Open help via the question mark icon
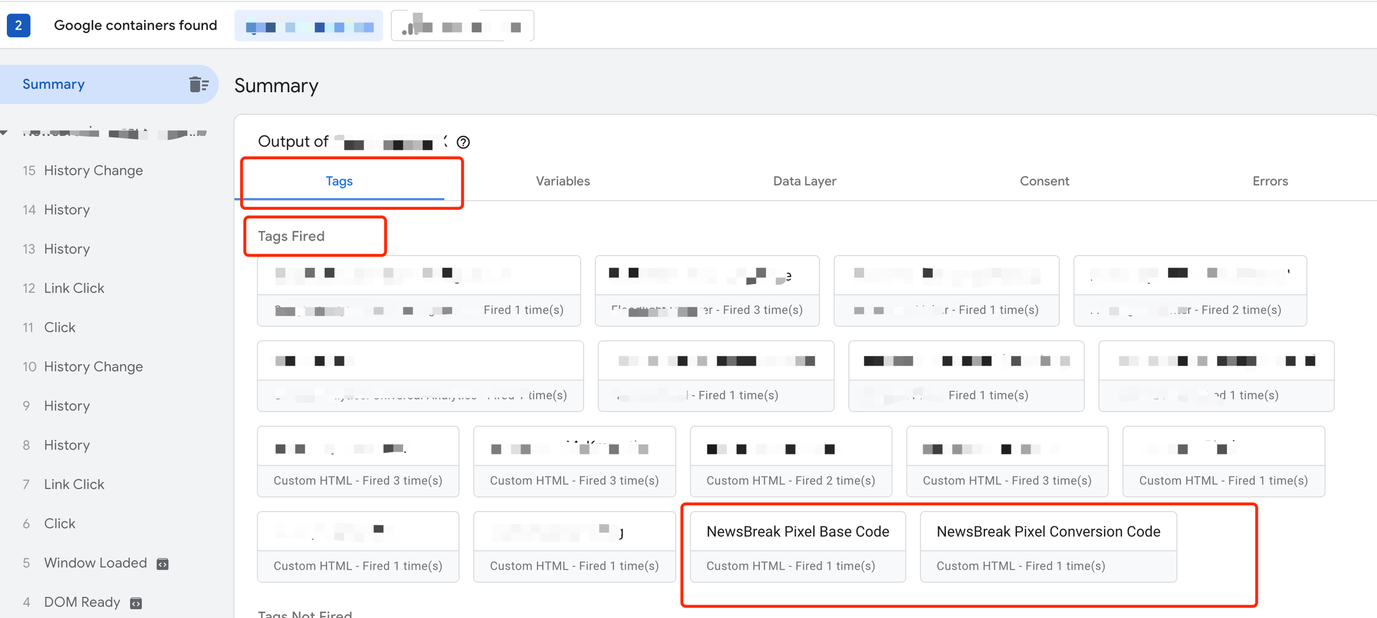Viewport: 1377px width, 618px height. coord(463,141)
